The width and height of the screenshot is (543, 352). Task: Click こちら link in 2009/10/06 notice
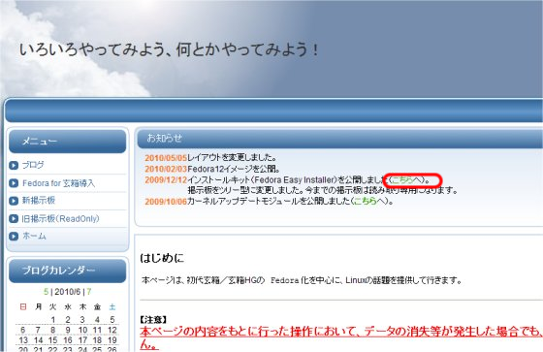(366, 201)
